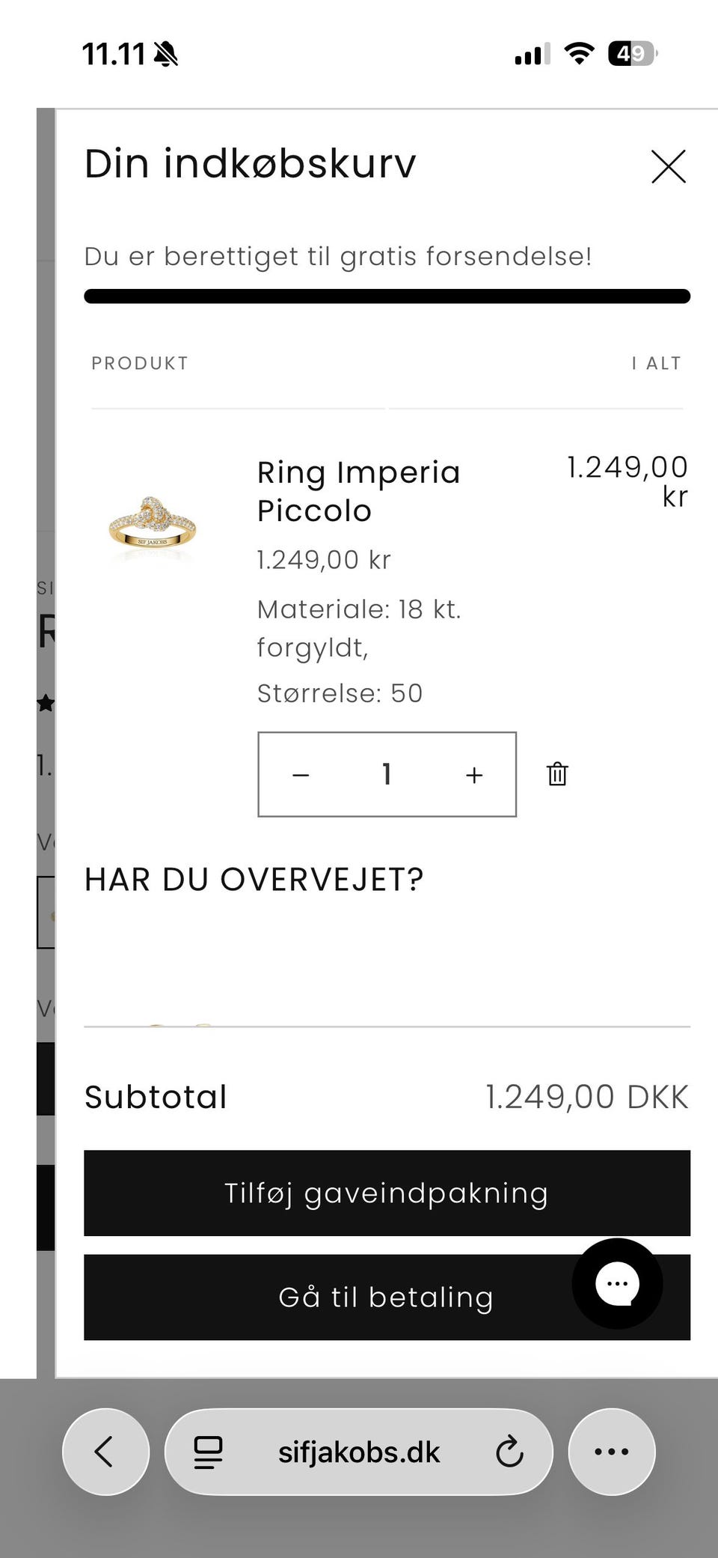The image size is (718, 1558).
Task: Tap the HAR DU OVERVEJET? heading
Action: pyautogui.click(x=254, y=880)
